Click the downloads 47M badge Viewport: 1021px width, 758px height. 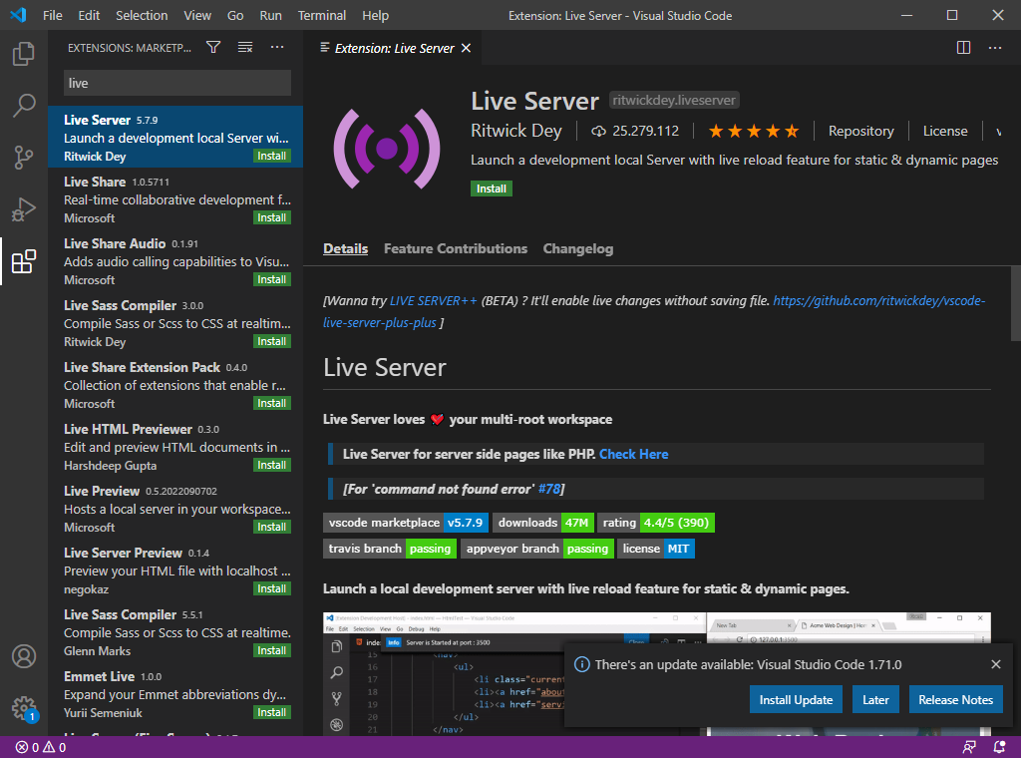pos(543,523)
